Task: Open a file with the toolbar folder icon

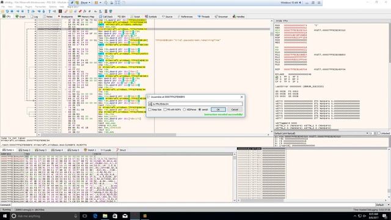Action: [2, 11]
